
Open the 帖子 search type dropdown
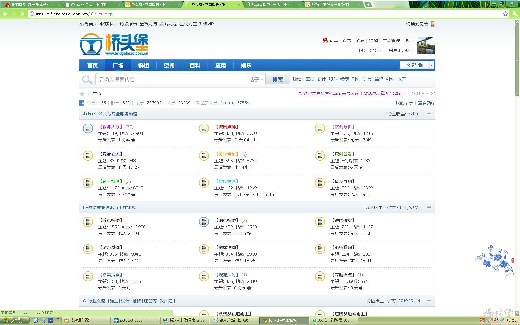point(256,80)
